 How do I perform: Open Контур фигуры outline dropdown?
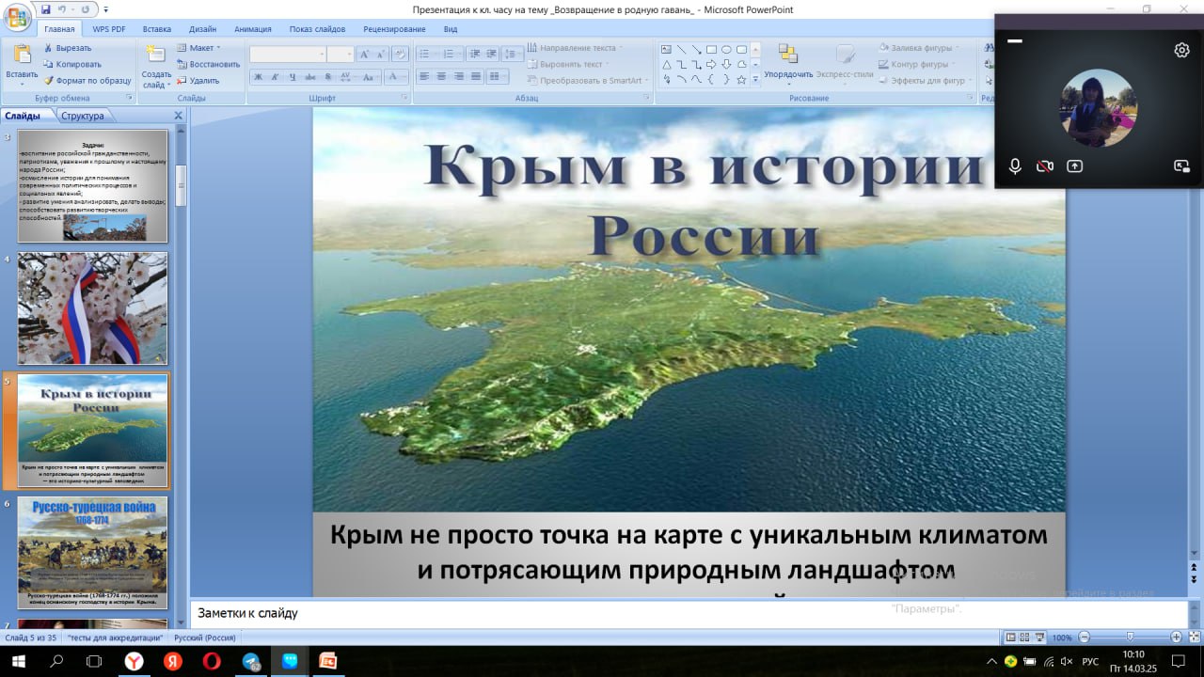(918, 64)
